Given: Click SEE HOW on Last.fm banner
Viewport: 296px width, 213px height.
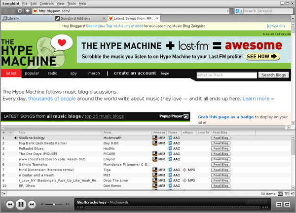Looking at the screenshot, I should click(x=262, y=56).
